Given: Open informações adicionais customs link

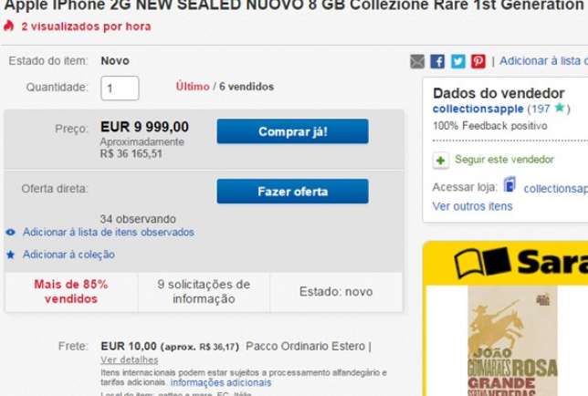Looking at the screenshot, I should click(221, 382).
